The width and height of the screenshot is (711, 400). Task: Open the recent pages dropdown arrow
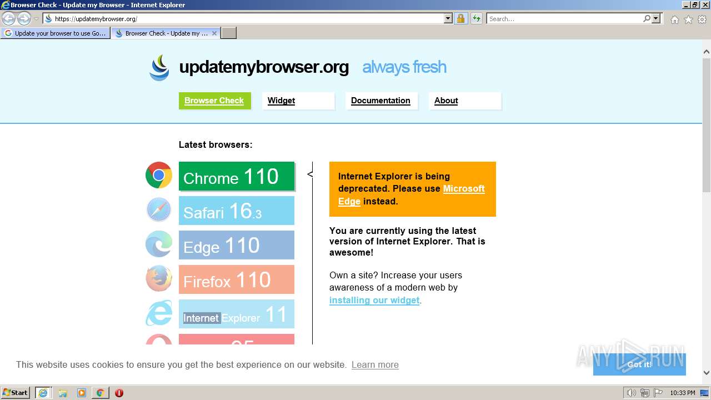[36, 18]
